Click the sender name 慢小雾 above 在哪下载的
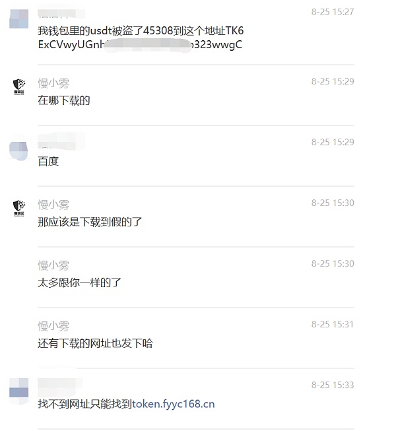 point(53,83)
